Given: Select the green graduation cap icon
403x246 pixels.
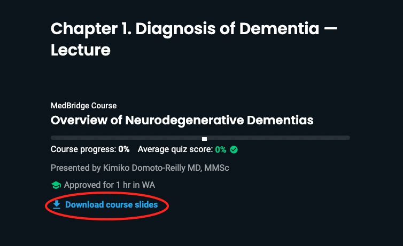Looking at the screenshot, I should [56, 185].
